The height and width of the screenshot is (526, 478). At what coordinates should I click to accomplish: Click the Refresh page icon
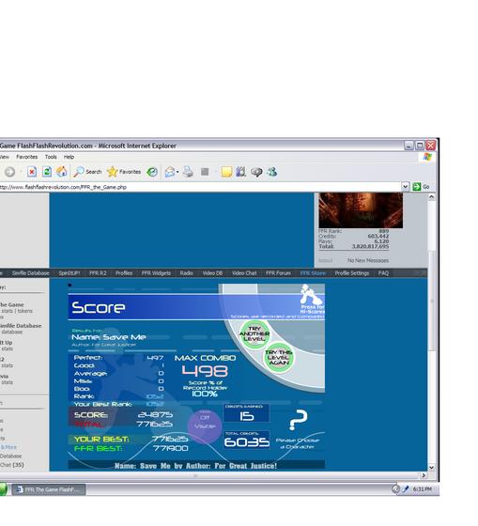pyautogui.click(x=47, y=172)
